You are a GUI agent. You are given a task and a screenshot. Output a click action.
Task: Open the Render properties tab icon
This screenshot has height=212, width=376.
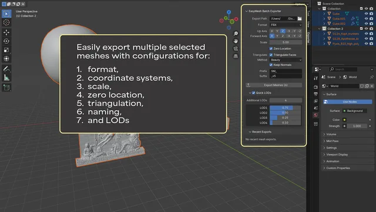(x=316, y=87)
